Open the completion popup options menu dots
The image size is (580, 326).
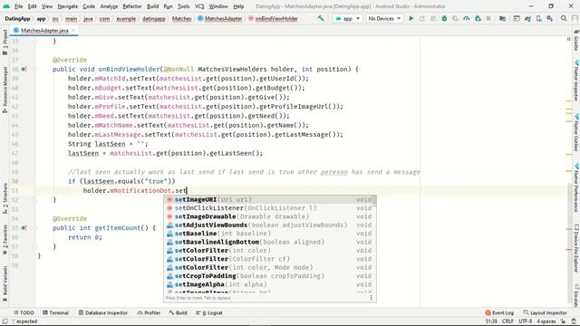pyautogui.click(x=371, y=298)
